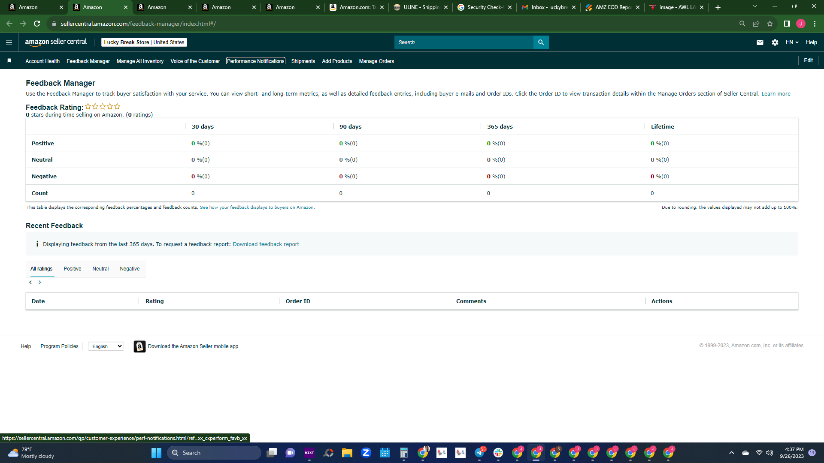
Task: Open Telegram from the taskbar
Action: coord(479,453)
